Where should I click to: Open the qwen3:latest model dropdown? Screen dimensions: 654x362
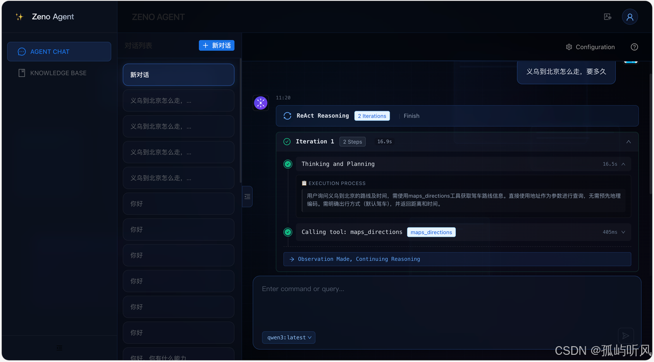tap(289, 337)
